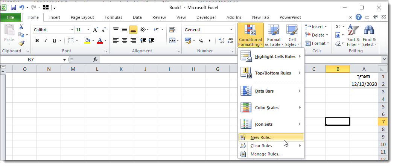The height and width of the screenshot is (166, 394).
Task: Click the Format Painter brush icon
Action: tap(21, 43)
